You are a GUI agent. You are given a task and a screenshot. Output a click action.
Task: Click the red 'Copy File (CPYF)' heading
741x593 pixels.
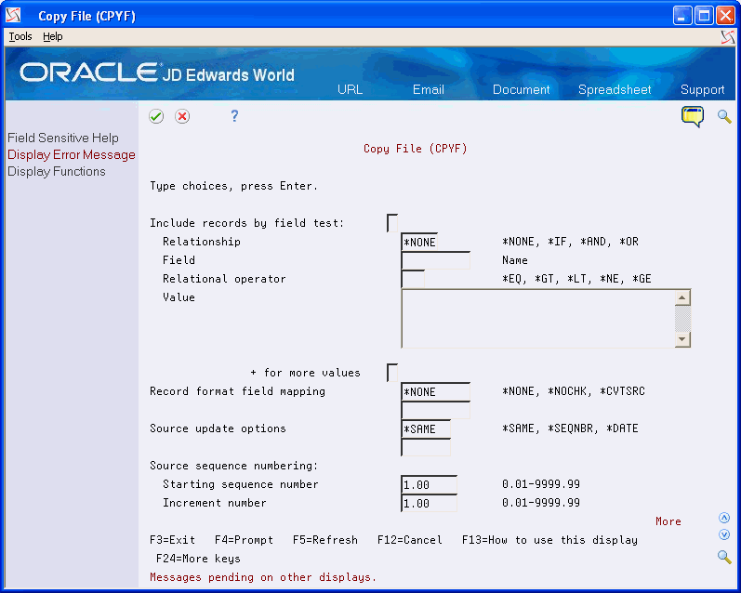pyautogui.click(x=416, y=149)
